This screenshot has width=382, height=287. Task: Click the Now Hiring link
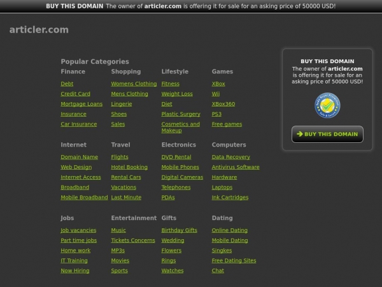pyautogui.click(x=74, y=270)
